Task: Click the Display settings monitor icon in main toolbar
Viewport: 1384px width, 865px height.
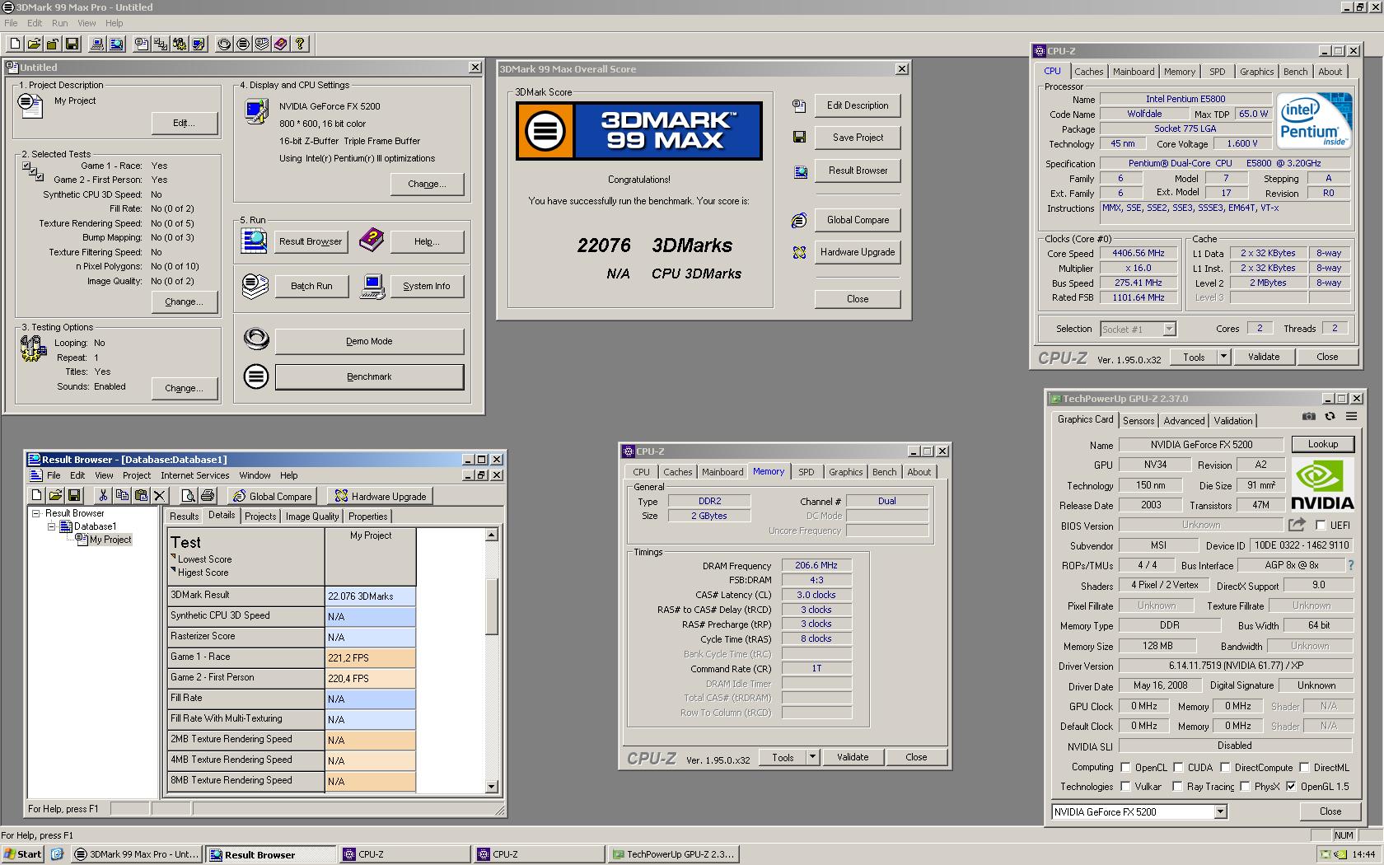Action: click(199, 44)
